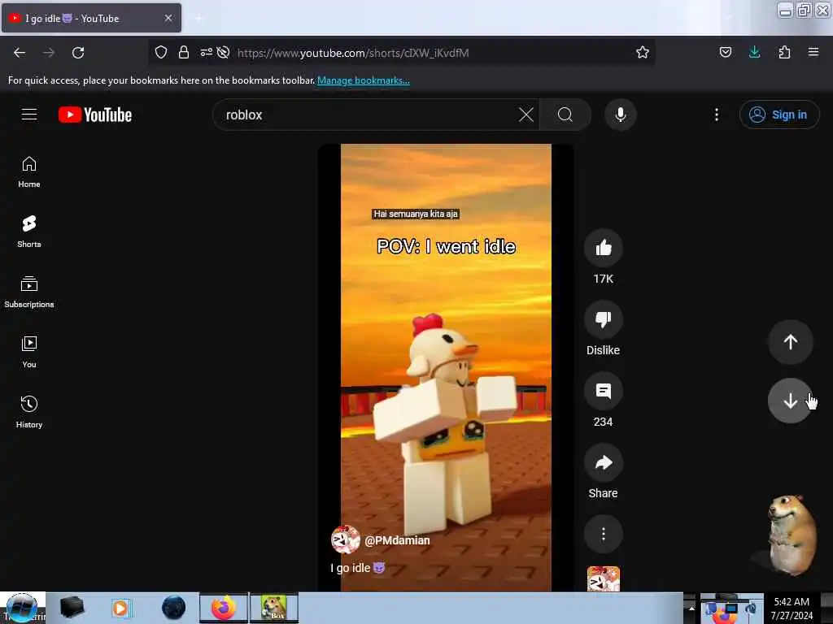The height and width of the screenshot is (624, 833).
Task: Click the Roblox short video player
Action: (446, 367)
